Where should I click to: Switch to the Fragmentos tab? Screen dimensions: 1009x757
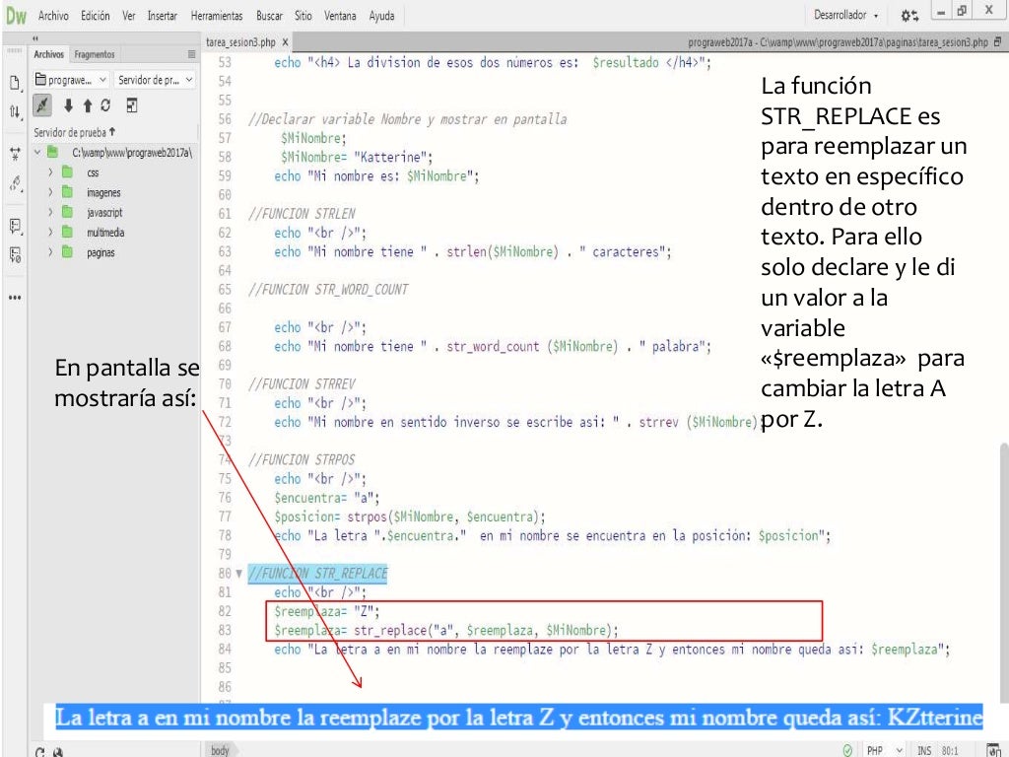coord(95,54)
